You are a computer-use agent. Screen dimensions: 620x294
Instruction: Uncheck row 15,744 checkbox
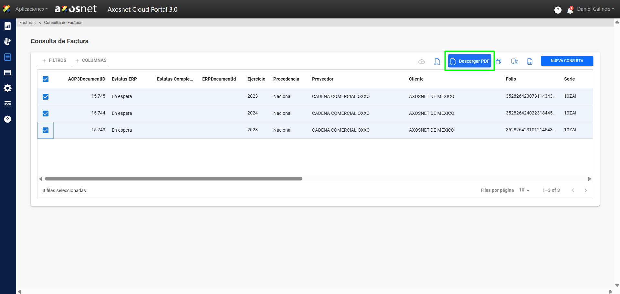coord(46,114)
